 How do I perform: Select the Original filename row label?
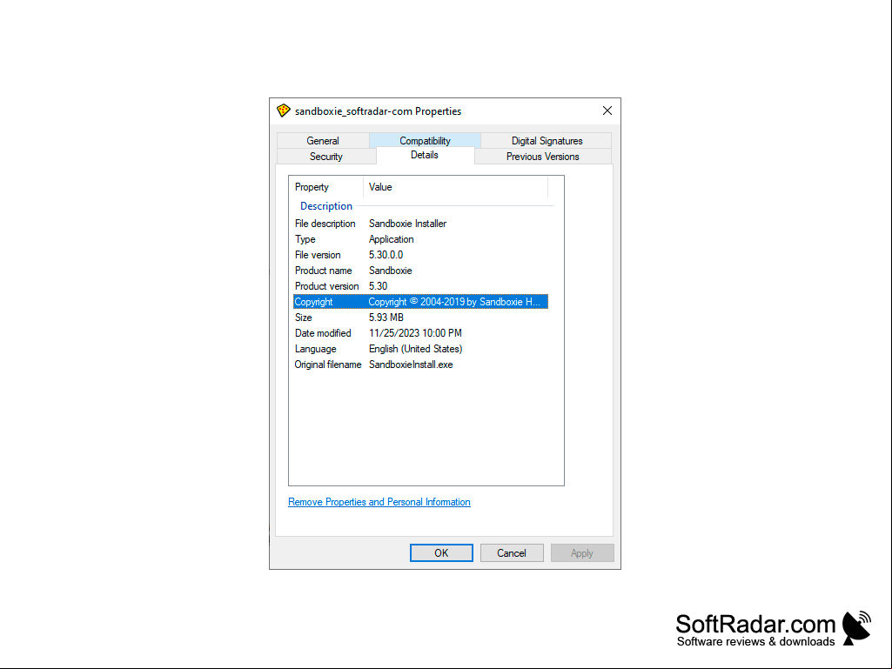[328, 365]
